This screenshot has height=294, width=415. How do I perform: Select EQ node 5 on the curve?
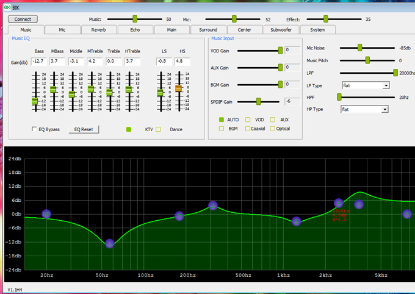click(407, 214)
